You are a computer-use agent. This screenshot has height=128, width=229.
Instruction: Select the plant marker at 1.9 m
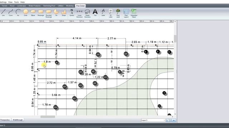coord(57,63)
